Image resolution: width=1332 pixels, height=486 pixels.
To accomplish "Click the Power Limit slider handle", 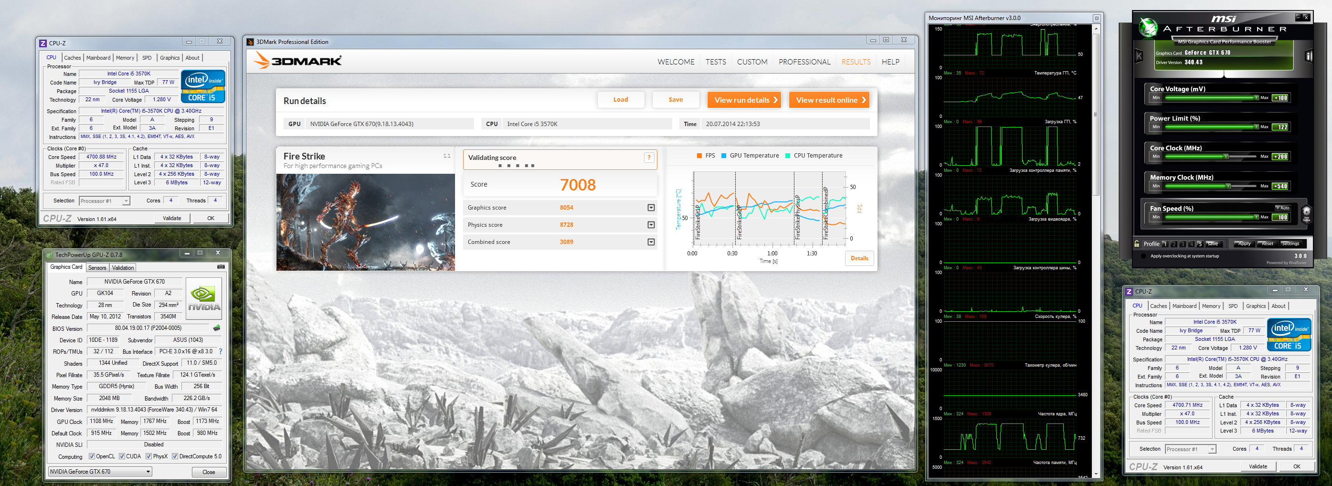I will [1256, 127].
